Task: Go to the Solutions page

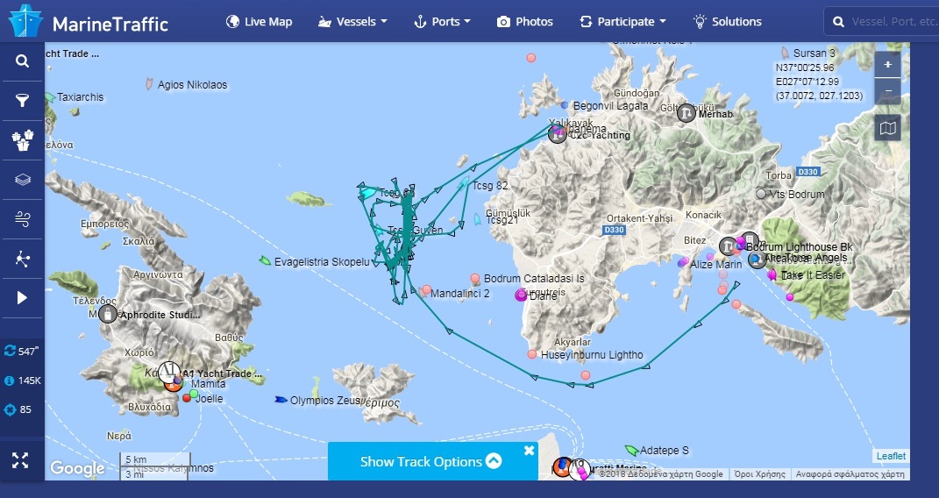Action: (727, 22)
